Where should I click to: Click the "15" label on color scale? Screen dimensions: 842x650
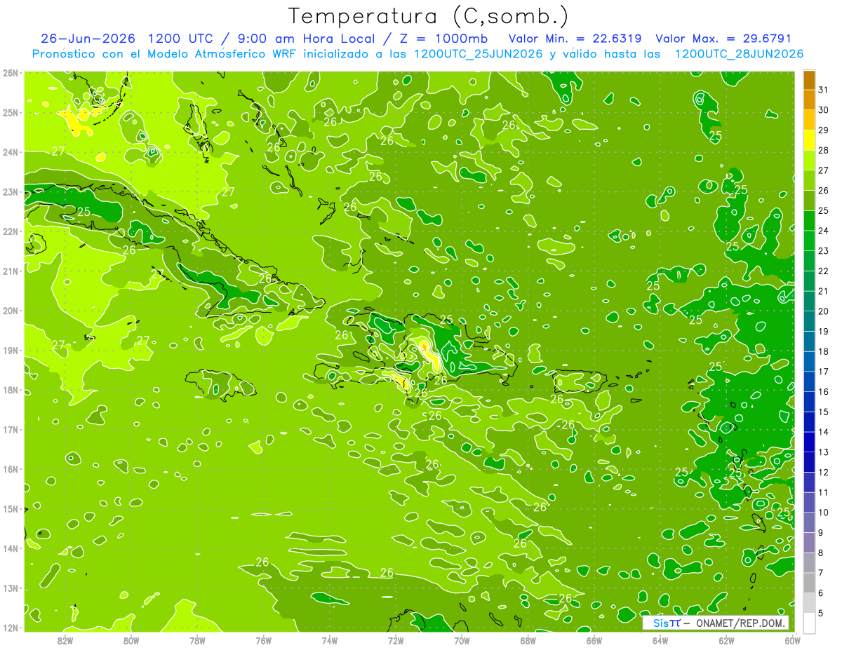pos(823,412)
